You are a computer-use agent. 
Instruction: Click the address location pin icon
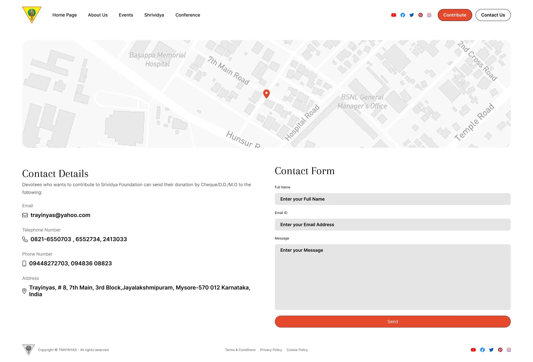point(24,291)
